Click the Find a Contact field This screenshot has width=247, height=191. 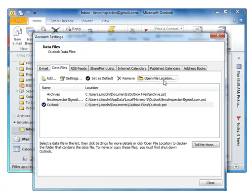click(x=169, y=29)
